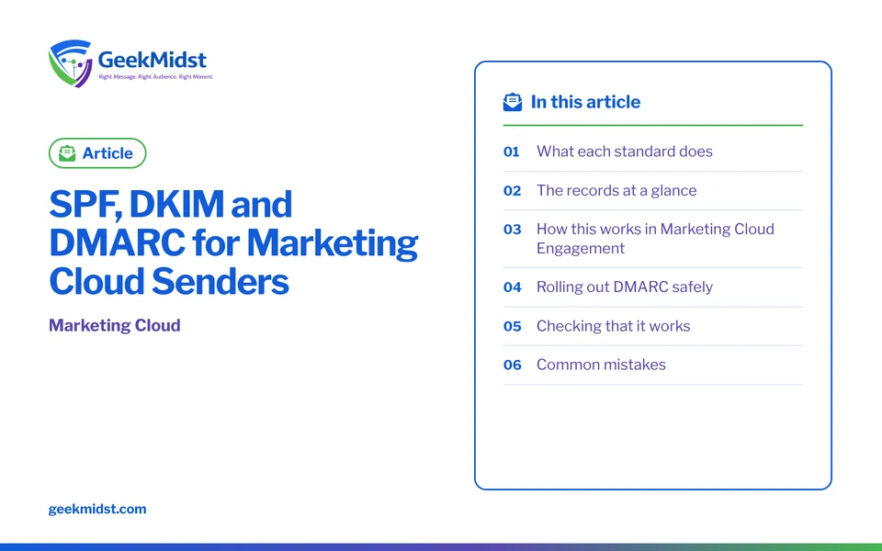
Task: Click the number 01 in the contents list
Action: click(512, 152)
